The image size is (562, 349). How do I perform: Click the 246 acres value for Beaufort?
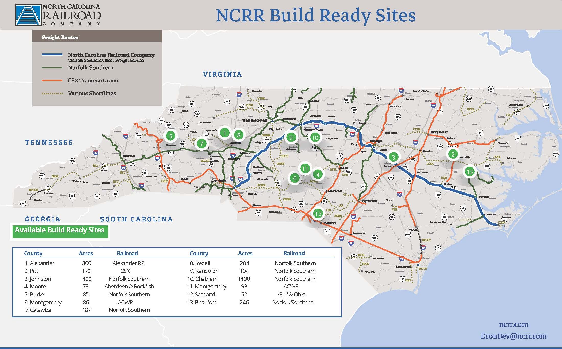coord(244,302)
